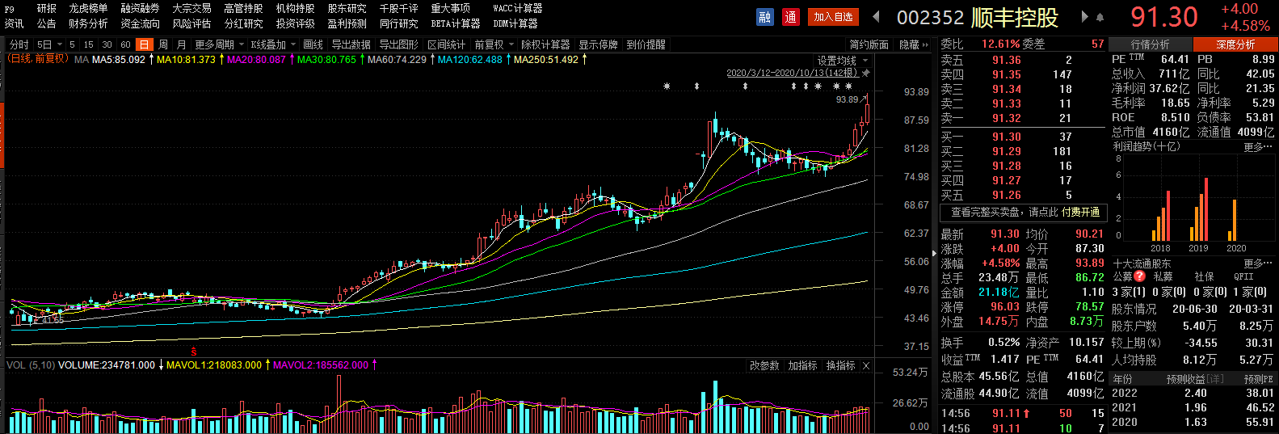Image resolution: width=1279 pixels, height=434 pixels.
Task: Open the 前复权 adjustment dropdown
Action: (x=494, y=44)
